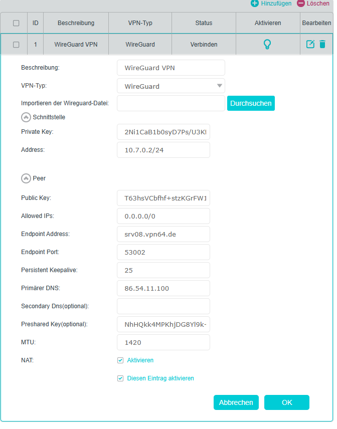Click the MTU input field
The height and width of the screenshot is (429, 337).
163,343
